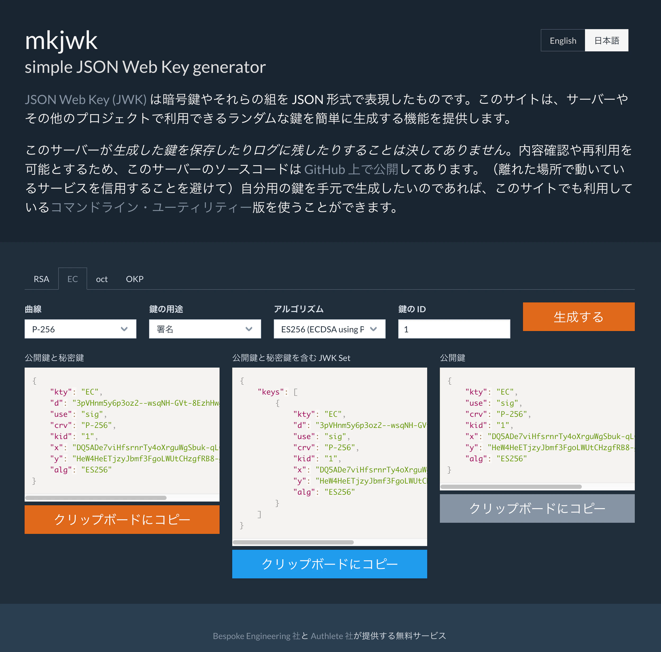Open the 鍵の用途 署名 dropdown
The width and height of the screenshot is (661, 652).
[205, 329]
